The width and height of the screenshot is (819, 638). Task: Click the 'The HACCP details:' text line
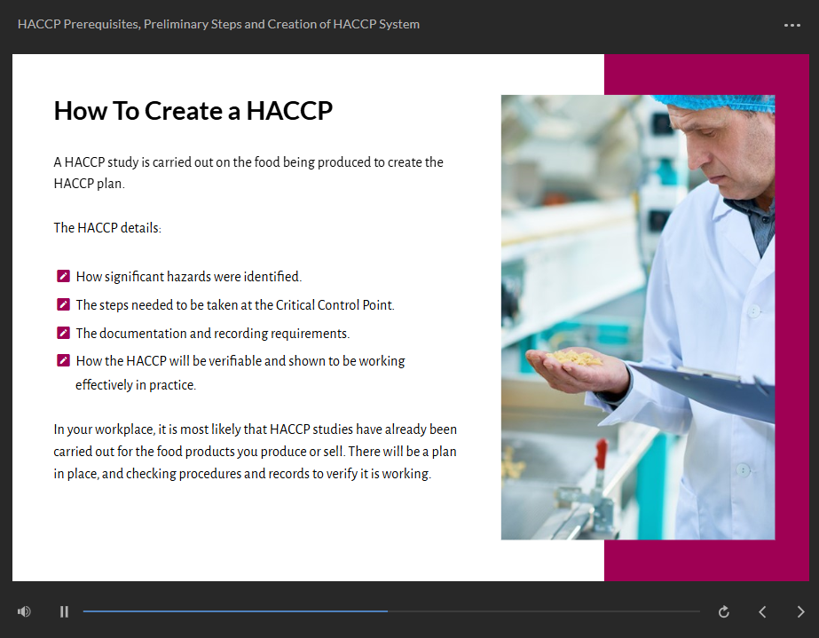[107, 228]
